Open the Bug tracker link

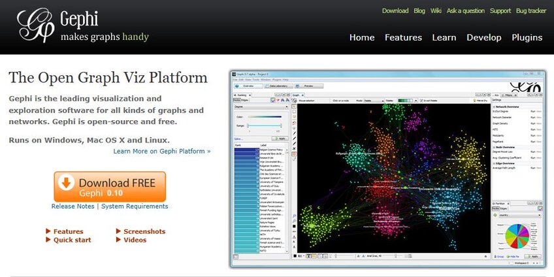pos(531,10)
